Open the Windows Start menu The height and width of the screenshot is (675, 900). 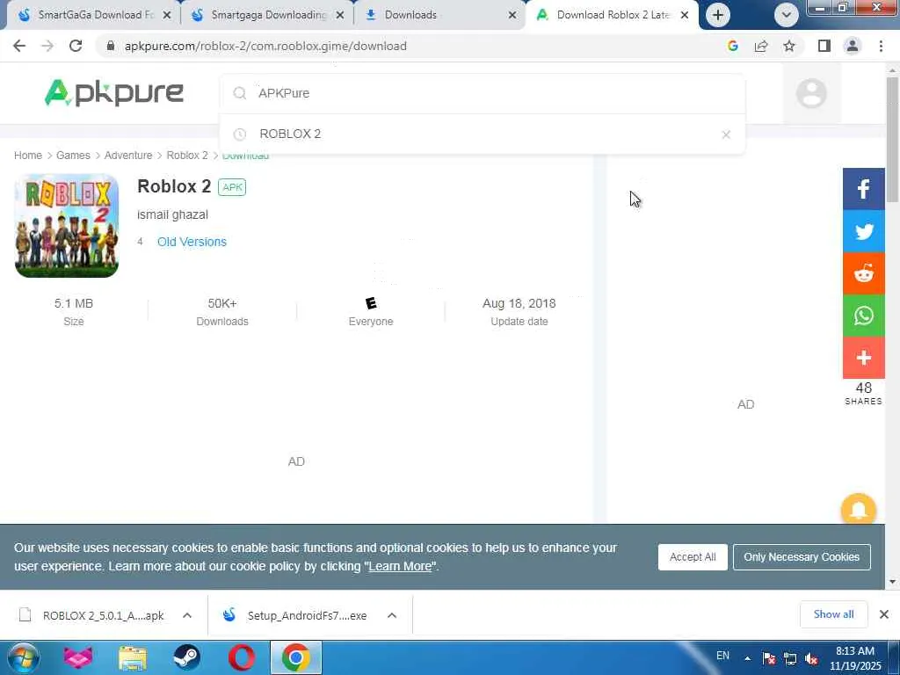pyautogui.click(x=22, y=657)
